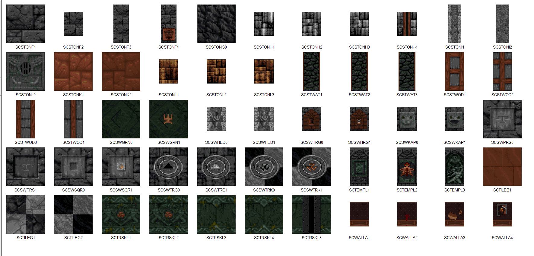Pick the SCSTWOD2 wooden cross texture
The width and height of the screenshot is (534, 256).
(x=502, y=71)
